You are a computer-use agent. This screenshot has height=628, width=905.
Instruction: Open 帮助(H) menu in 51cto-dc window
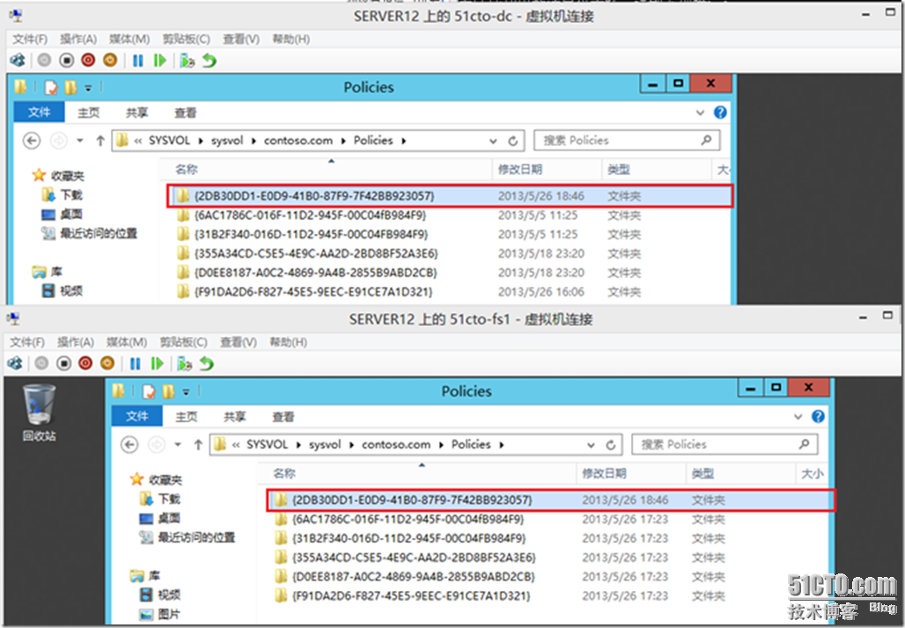pyautogui.click(x=291, y=39)
